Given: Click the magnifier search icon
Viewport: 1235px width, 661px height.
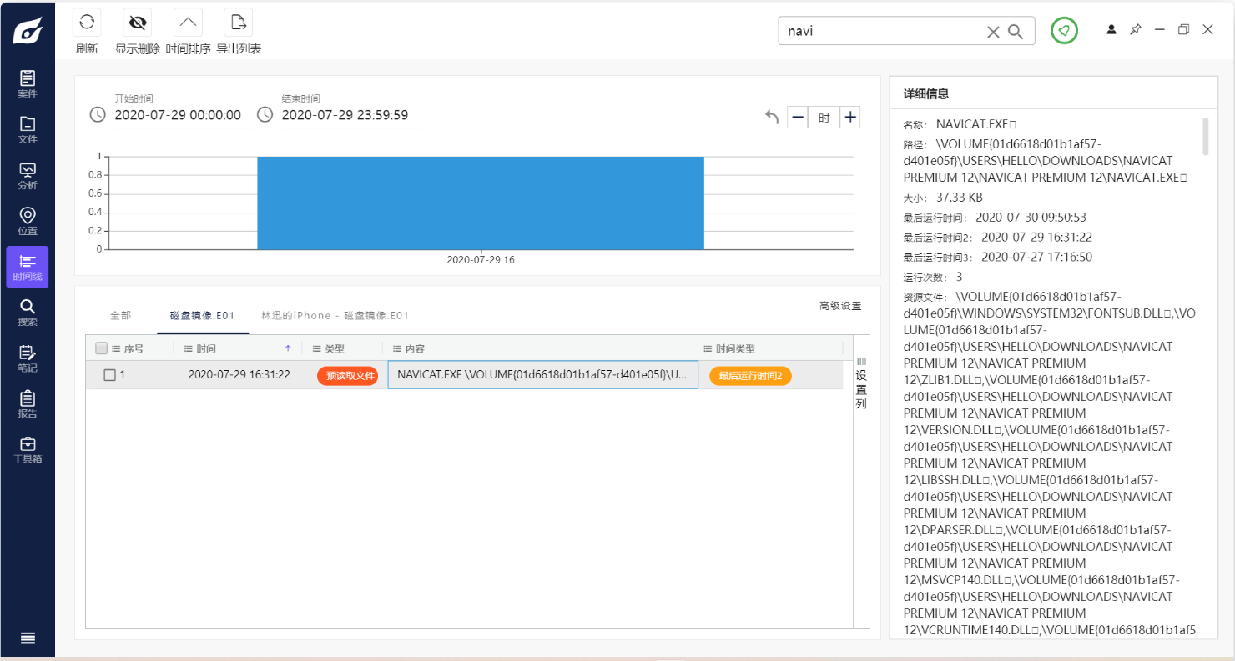Looking at the screenshot, I should pyautogui.click(x=1016, y=32).
